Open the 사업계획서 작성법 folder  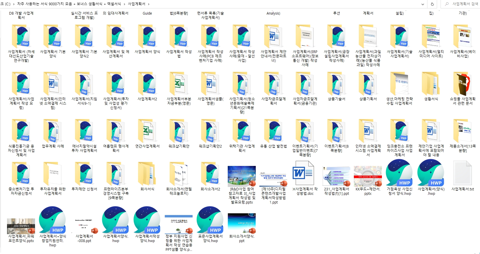[179, 36]
